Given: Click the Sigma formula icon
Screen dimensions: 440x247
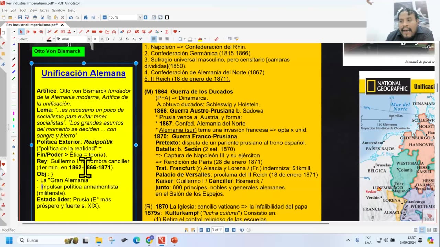Looking at the screenshot, I should (x=167, y=32).
